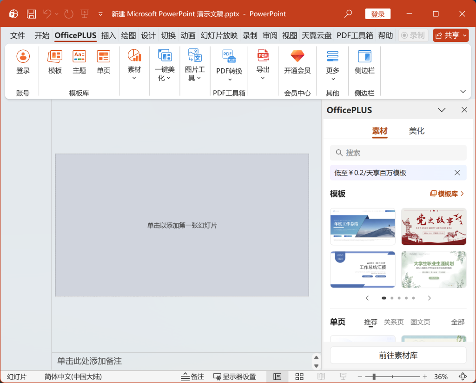Image resolution: width=476 pixels, height=383 pixels.
Task: Open the 侧边栏 sidebar icon
Action: click(364, 57)
